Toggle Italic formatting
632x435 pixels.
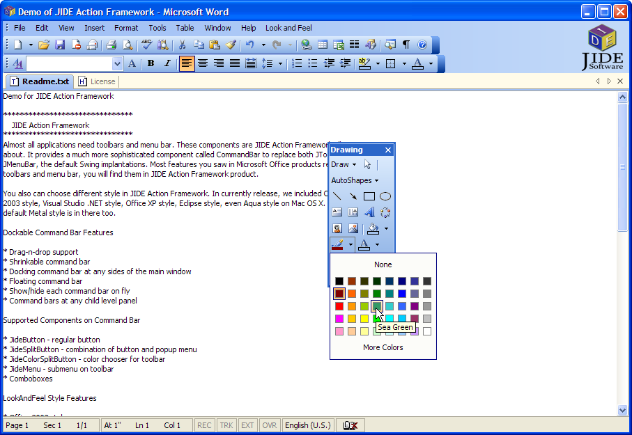pos(167,63)
